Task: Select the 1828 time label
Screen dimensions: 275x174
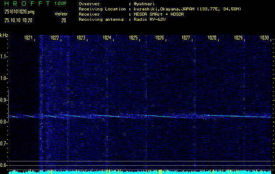Action: (x=212, y=38)
